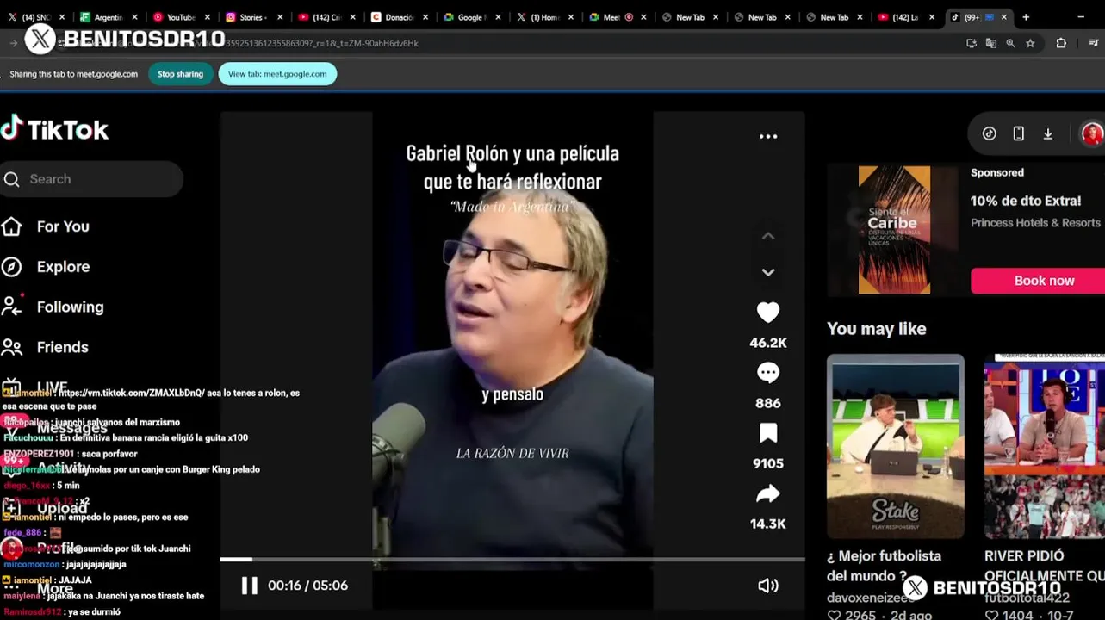Click the search magnifier icon

click(x=12, y=179)
